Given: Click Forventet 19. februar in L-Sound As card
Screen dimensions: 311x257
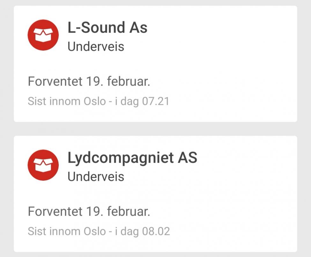Looking at the screenshot, I should pyautogui.click(x=89, y=82).
